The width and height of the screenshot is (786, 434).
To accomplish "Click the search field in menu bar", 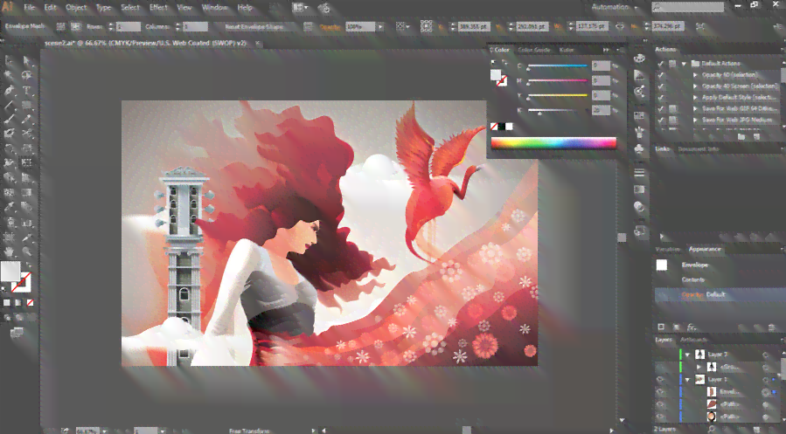I will [x=688, y=7].
